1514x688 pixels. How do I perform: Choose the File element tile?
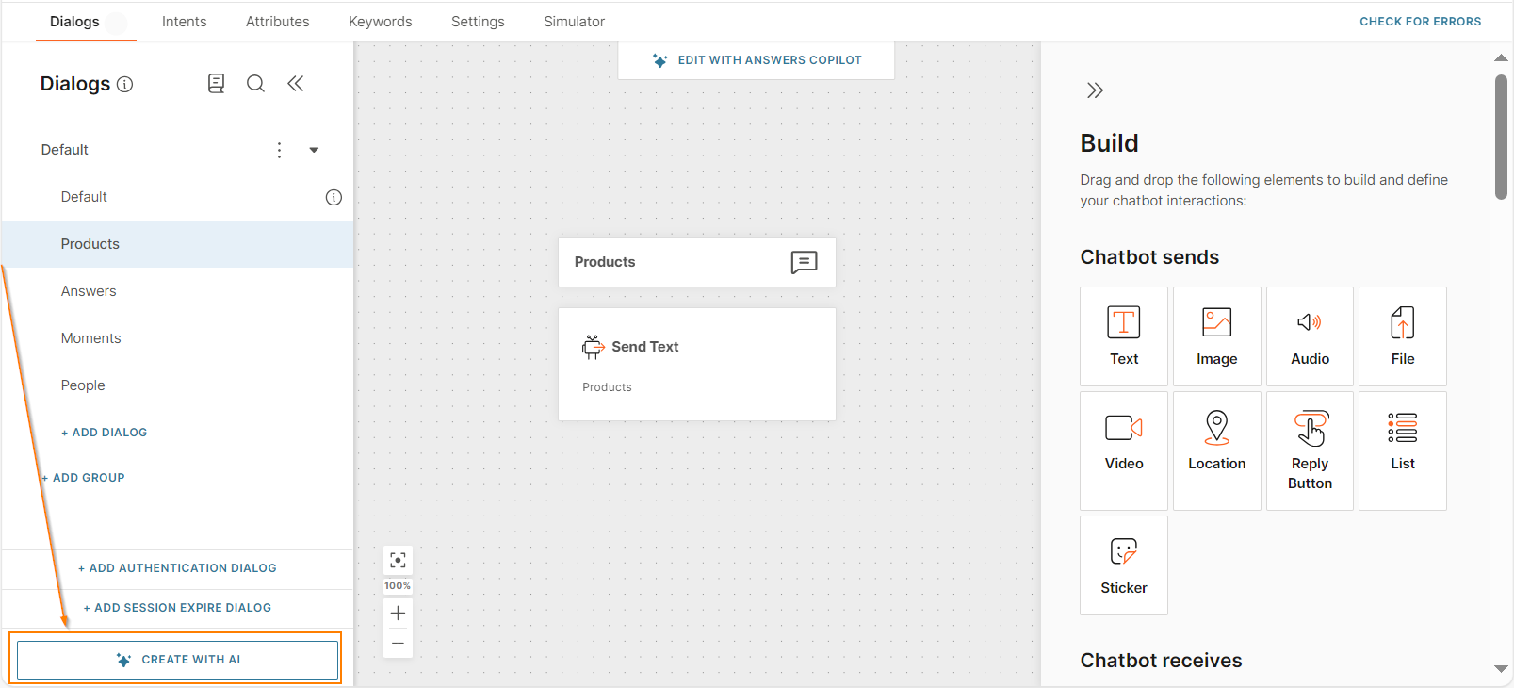click(x=1403, y=336)
